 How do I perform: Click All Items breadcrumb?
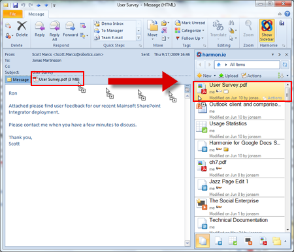(x=237, y=65)
